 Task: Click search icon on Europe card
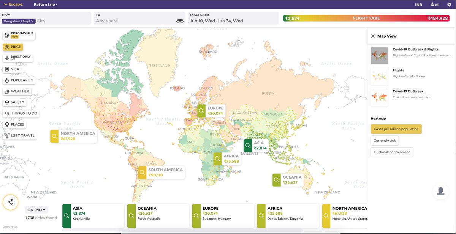[x=197, y=216]
